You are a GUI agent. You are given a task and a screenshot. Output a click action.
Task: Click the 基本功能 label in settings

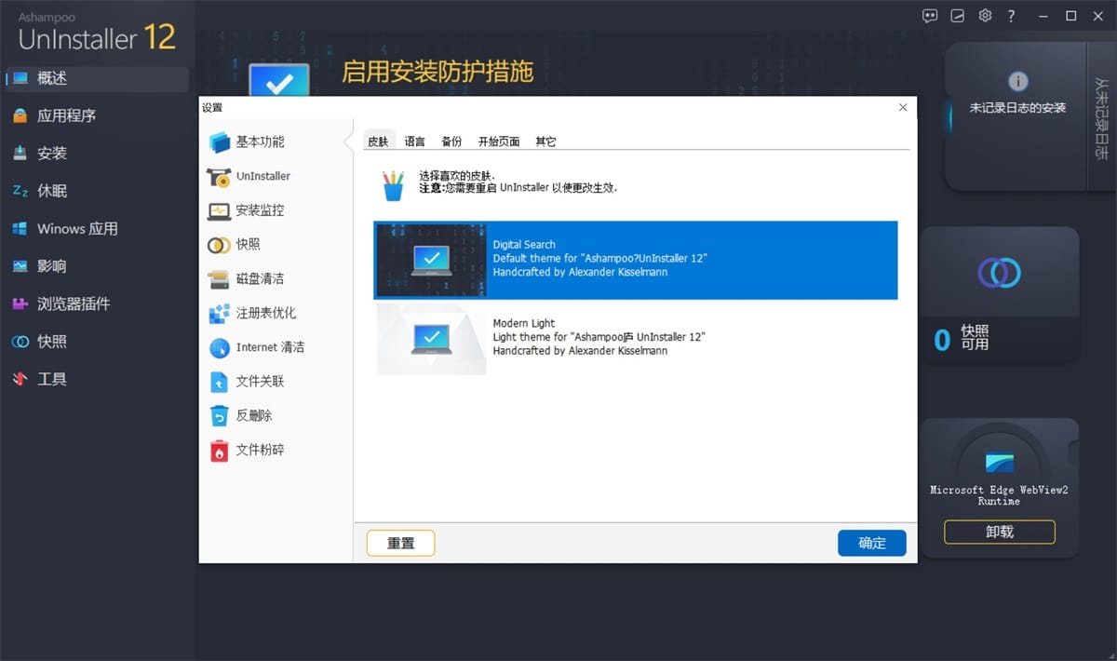coord(260,142)
